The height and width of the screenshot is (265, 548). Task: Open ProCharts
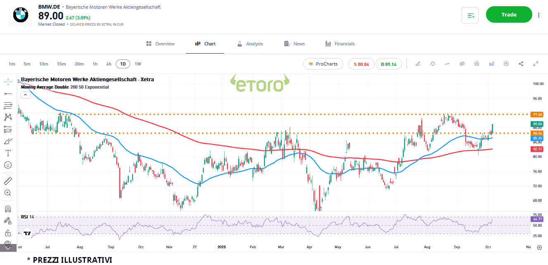(x=323, y=64)
